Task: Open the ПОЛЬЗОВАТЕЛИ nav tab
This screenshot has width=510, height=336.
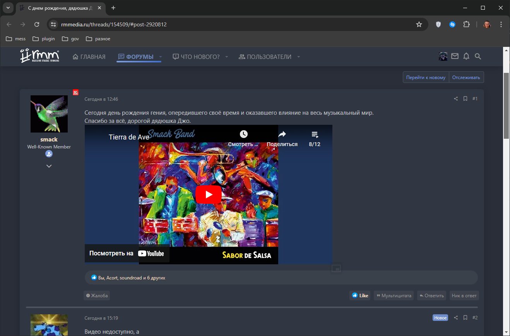Action: pyautogui.click(x=265, y=57)
